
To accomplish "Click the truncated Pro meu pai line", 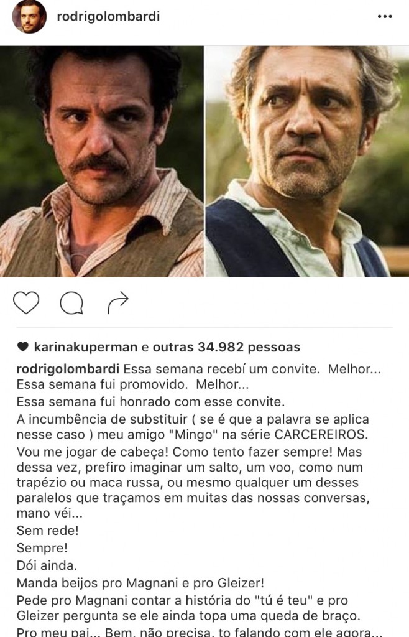I will tap(200, 632).
